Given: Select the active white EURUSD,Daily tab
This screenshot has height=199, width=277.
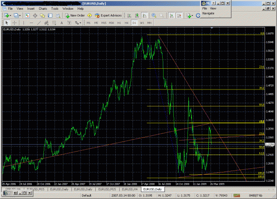Looking at the screenshot, I should tap(152, 189).
